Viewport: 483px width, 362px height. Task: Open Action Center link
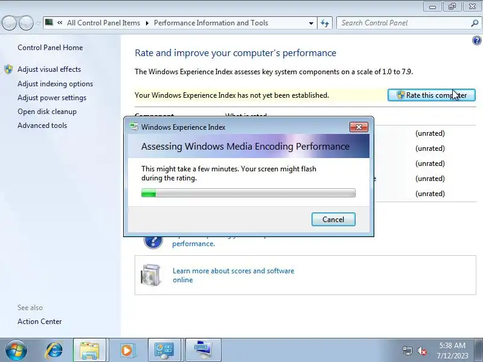[40, 322]
